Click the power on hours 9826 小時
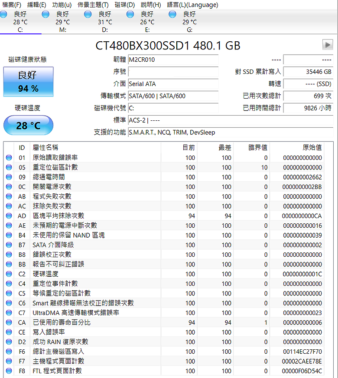338x378 pixels. point(309,108)
